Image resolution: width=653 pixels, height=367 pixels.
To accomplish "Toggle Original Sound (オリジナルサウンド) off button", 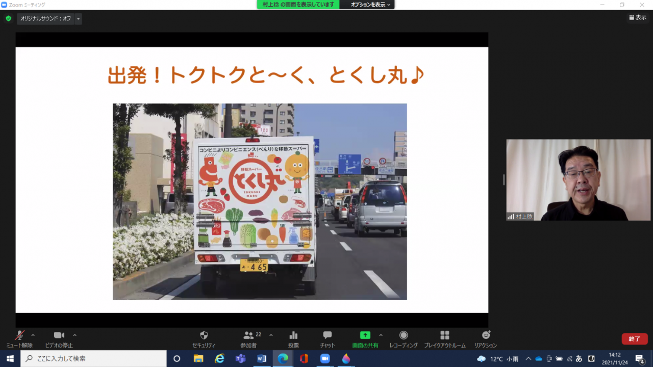I will pos(45,19).
